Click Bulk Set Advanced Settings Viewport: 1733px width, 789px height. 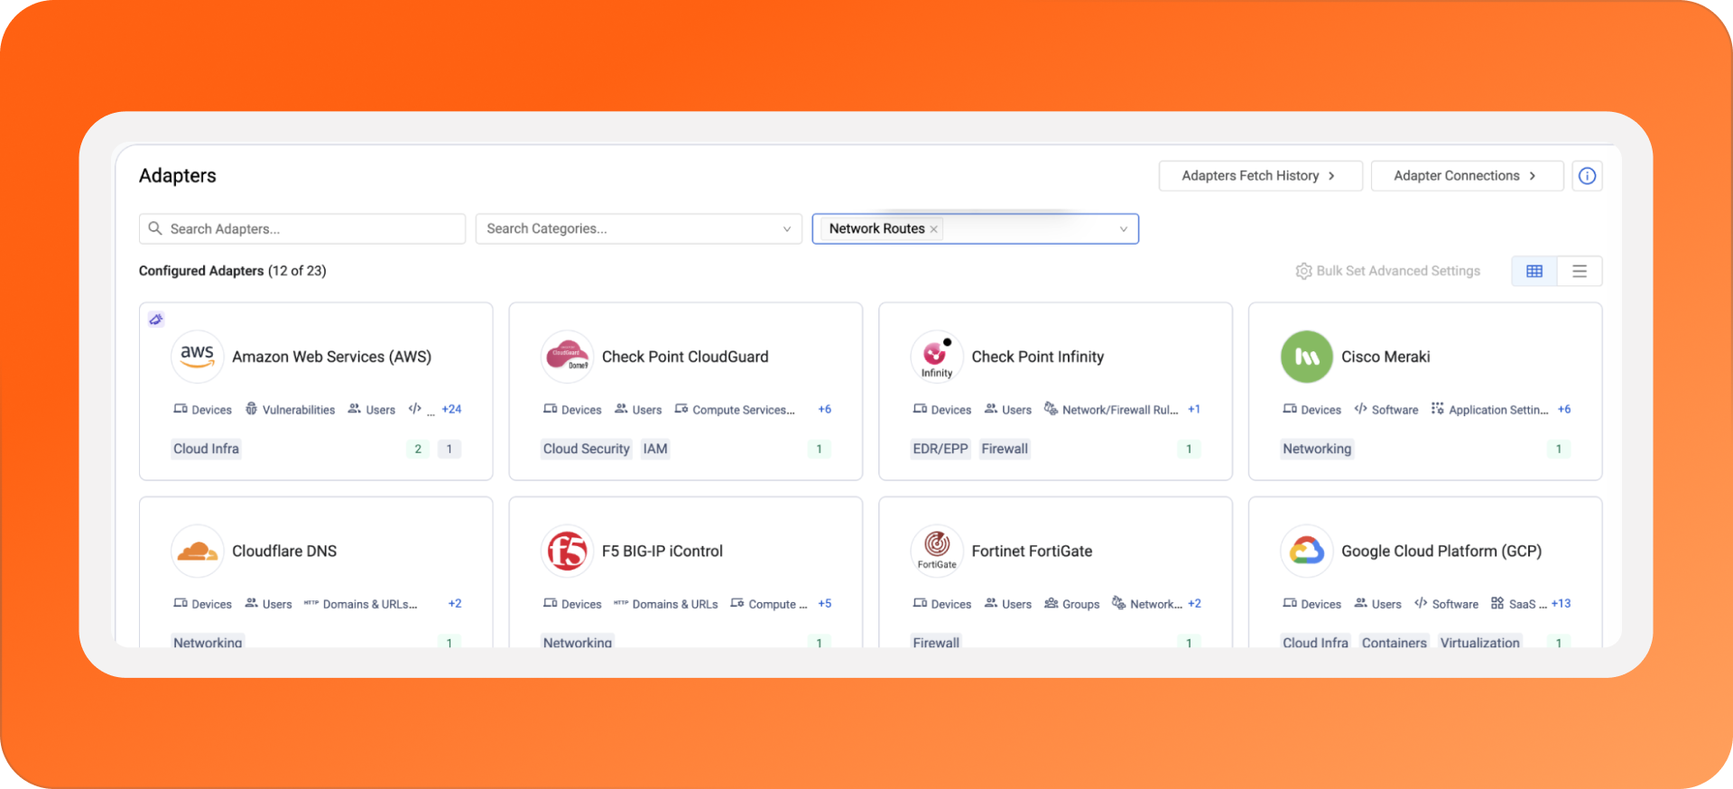pyautogui.click(x=1388, y=271)
